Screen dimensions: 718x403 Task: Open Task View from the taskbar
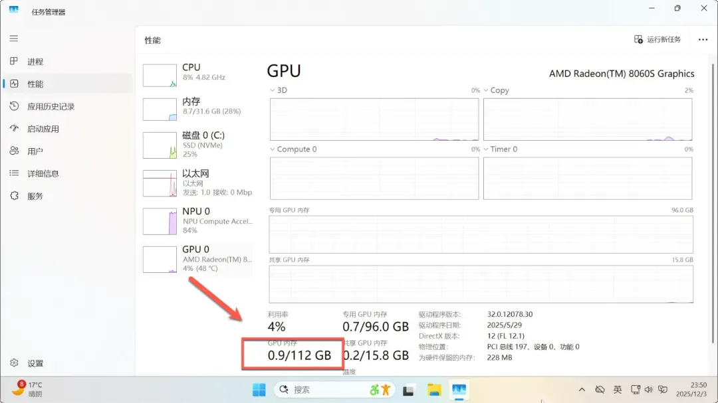coord(408,390)
